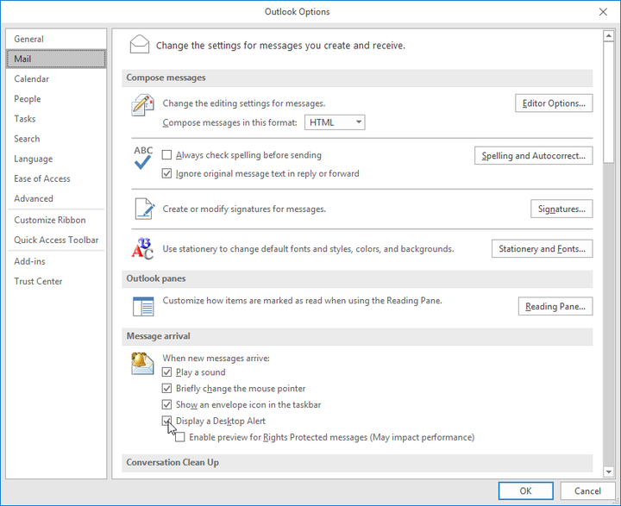The image size is (621, 506).
Task: Open the Trust Center category
Action: [56, 281]
